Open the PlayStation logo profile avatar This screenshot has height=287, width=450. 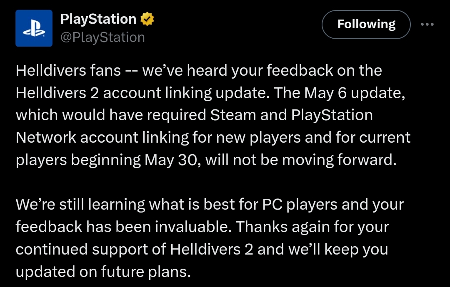point(34,28)
